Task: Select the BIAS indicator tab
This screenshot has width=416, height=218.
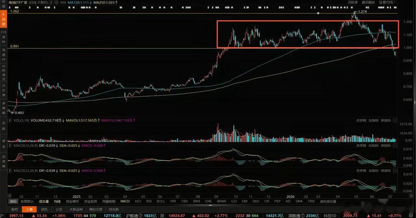Action: click(196, 201)
